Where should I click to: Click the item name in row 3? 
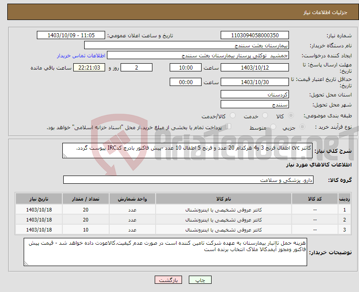223,230
